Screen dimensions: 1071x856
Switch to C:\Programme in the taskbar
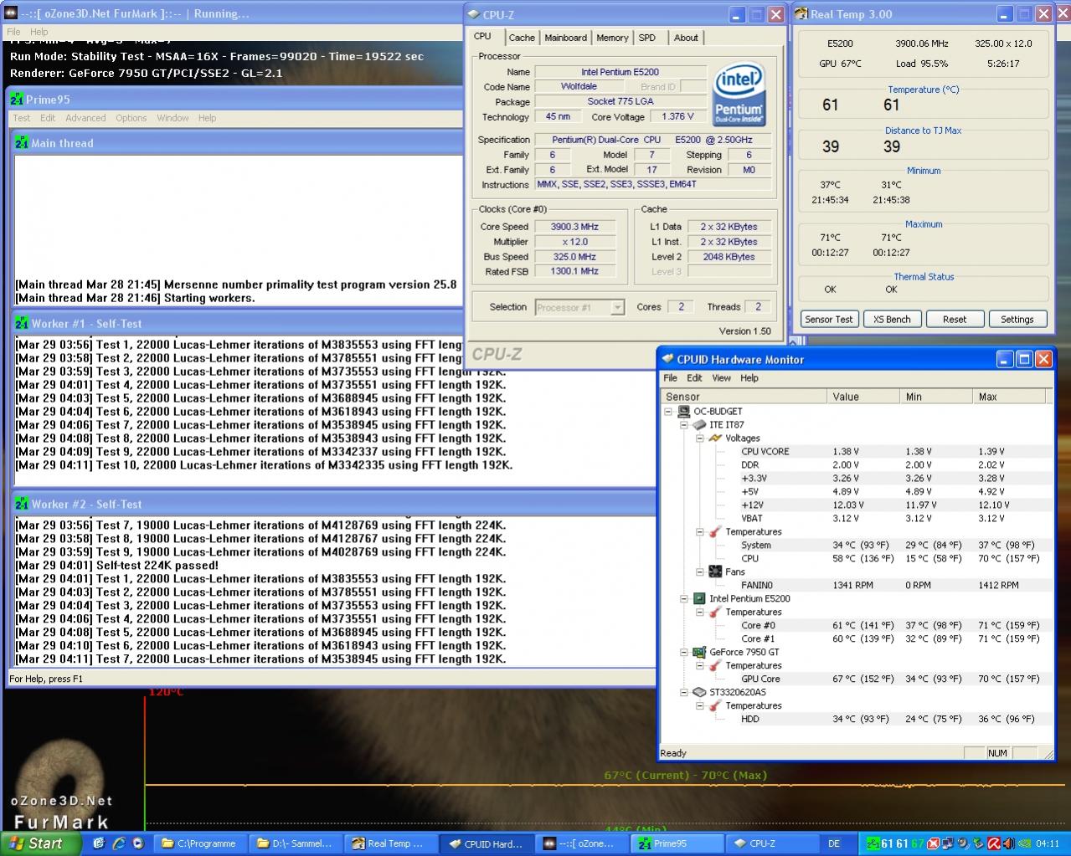[x=202, y=843]
